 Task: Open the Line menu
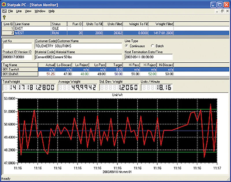tap(19, 11)
